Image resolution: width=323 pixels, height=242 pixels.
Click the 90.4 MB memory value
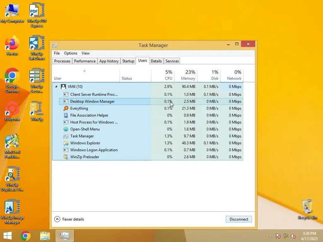[189, 87]
